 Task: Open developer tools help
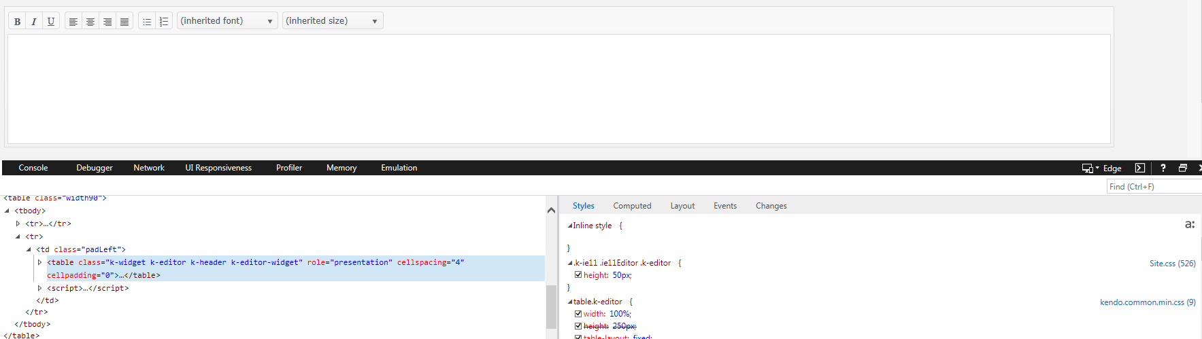[x=1163, y=168]
